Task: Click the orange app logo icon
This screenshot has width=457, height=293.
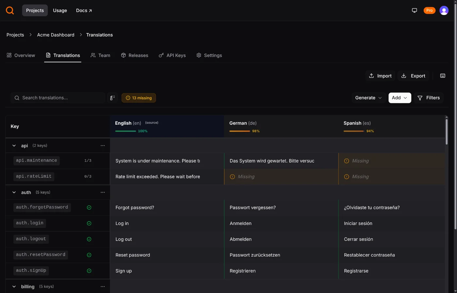Action: coord(10,10)
